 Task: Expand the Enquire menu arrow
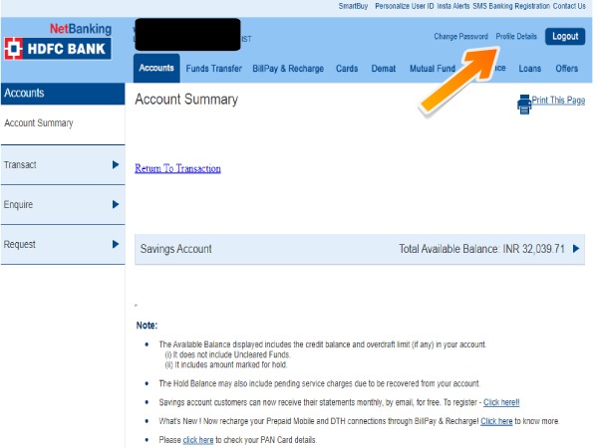[116, 204]
